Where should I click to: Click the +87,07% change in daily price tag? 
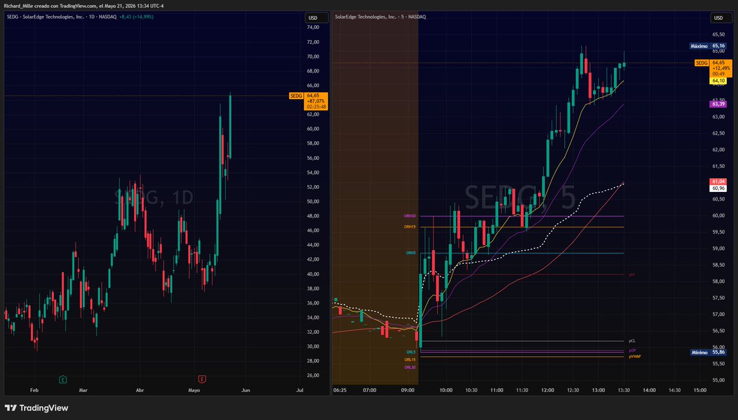tap(316, 101)
